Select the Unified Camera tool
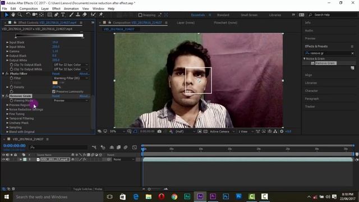 [x=35, y=15]
